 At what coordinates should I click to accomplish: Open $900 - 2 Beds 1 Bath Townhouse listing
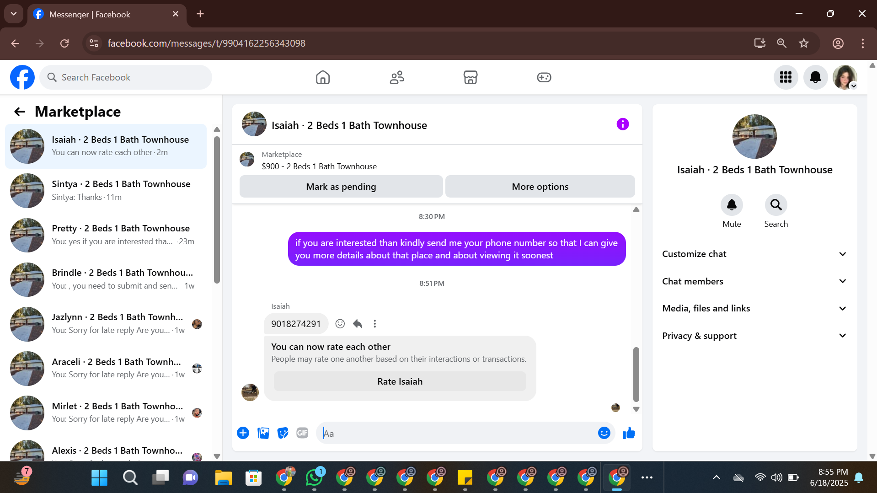[x=319, y=166]
